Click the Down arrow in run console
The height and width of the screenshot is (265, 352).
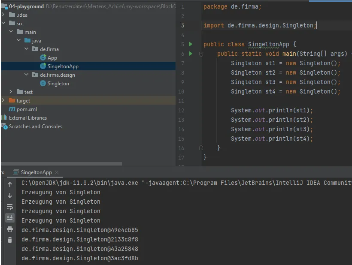(x=10, y=196)
